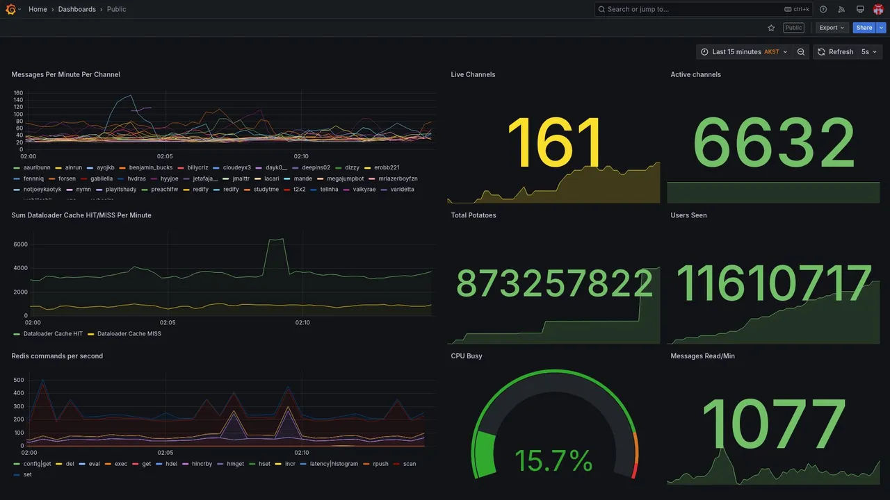Open the 5s refresh interval dropdown
The width and height of the screenshot is (890, 500).
pyautogui.click(x=869, y=51)
